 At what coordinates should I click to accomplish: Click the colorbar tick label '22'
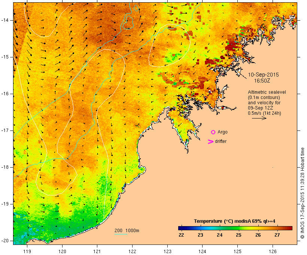[x=181, y=235]
